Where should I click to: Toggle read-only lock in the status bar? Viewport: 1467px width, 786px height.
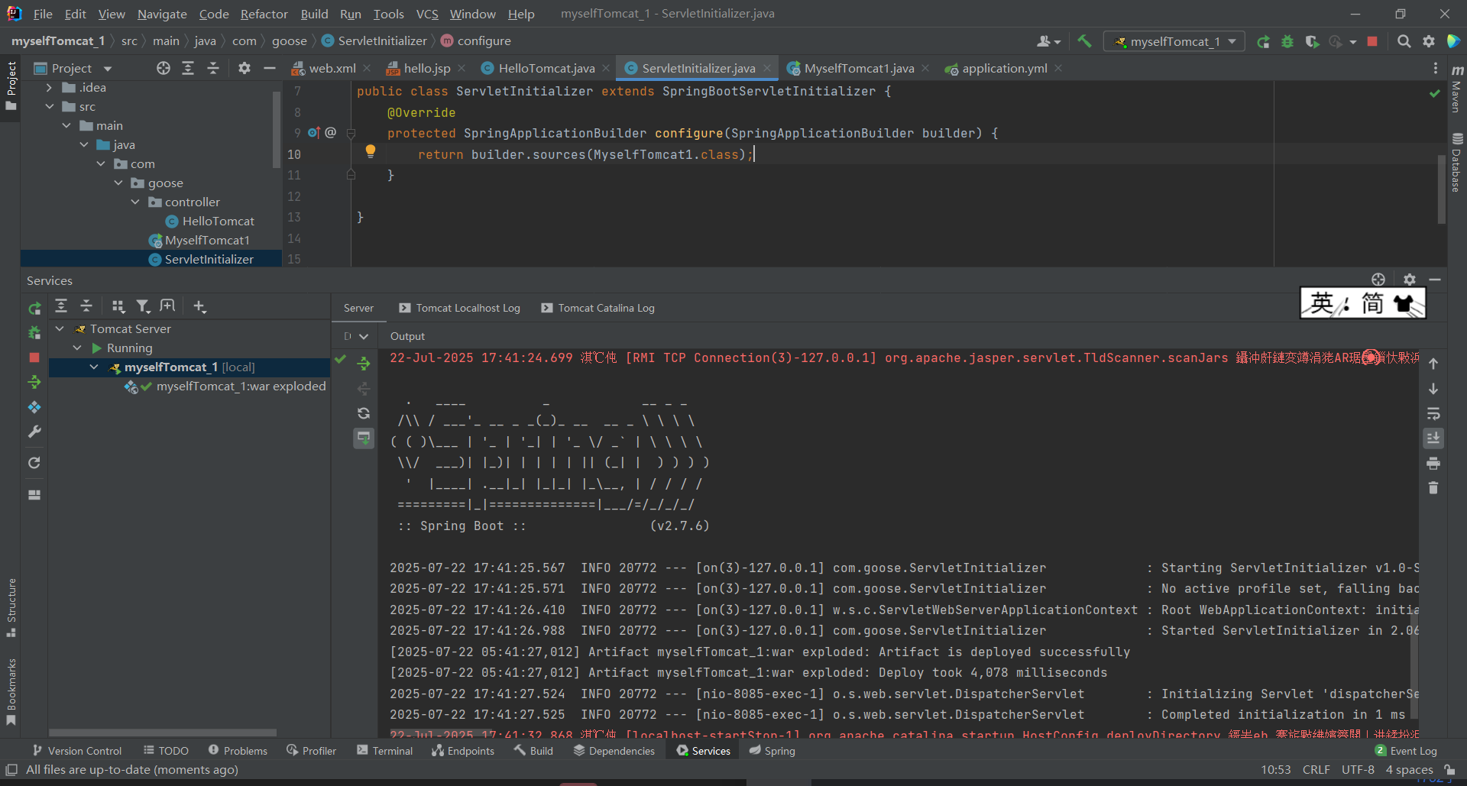click(1449, 770)
